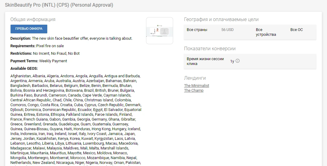Click the Payment Terms: Weekly Payment line
The width and height of the screenshot is (327, 166).
click(39, 61)
